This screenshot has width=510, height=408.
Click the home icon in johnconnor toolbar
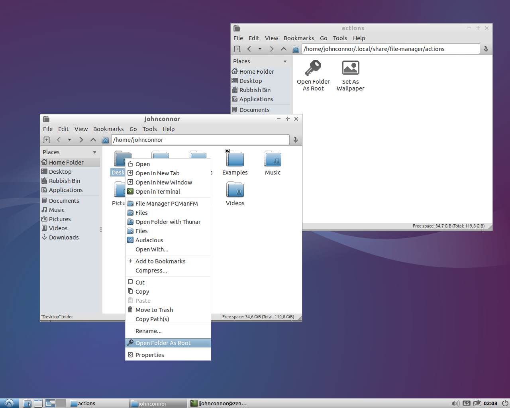(x=105, y=140)
